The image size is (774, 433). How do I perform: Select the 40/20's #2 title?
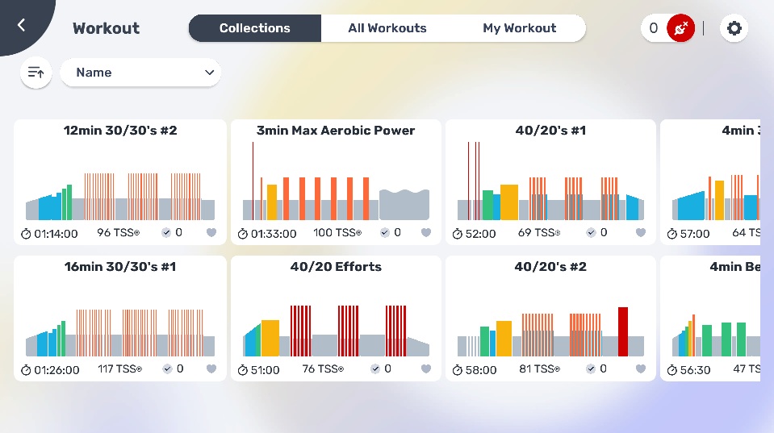point(550,266)
